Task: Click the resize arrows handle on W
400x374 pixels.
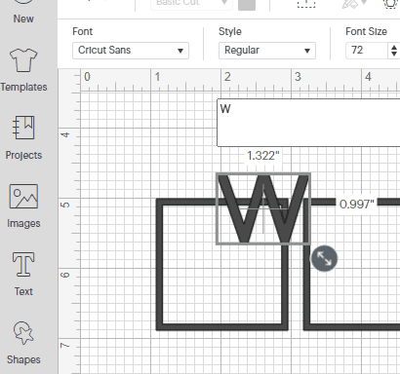Action: click(x=324, y=258)
